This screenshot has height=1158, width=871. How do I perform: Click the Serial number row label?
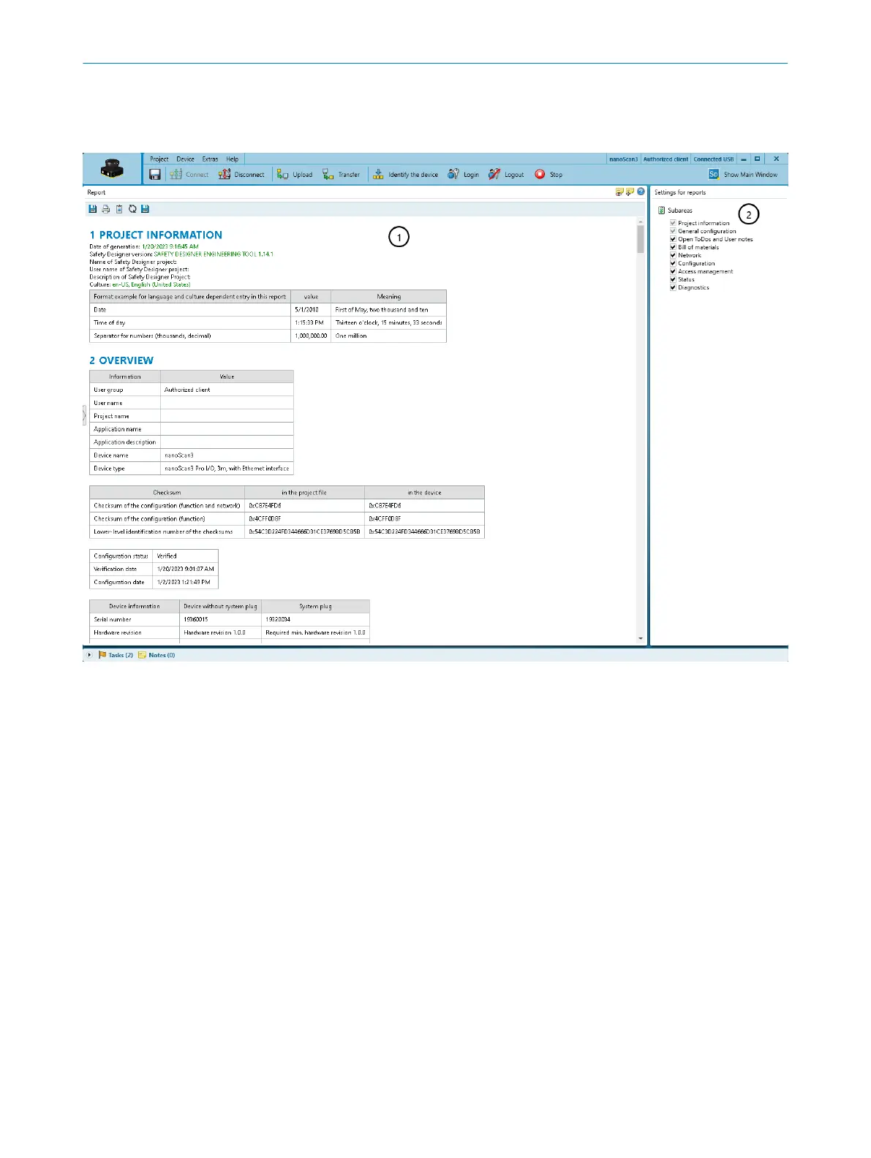click(x=135, y=619)
